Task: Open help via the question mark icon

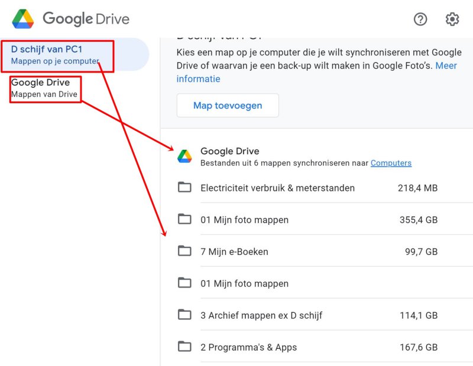Action: [420, 19]
